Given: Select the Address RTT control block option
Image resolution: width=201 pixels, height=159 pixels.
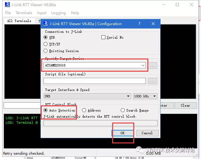Looking at the screenshot, I should (84, 110).
